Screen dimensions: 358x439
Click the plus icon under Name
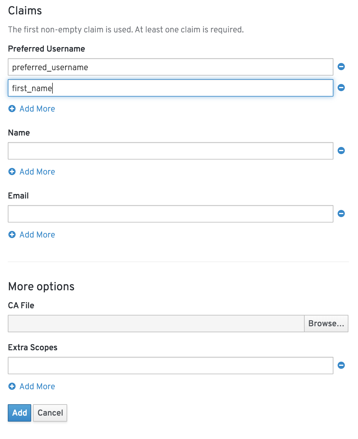pos(12,172)
